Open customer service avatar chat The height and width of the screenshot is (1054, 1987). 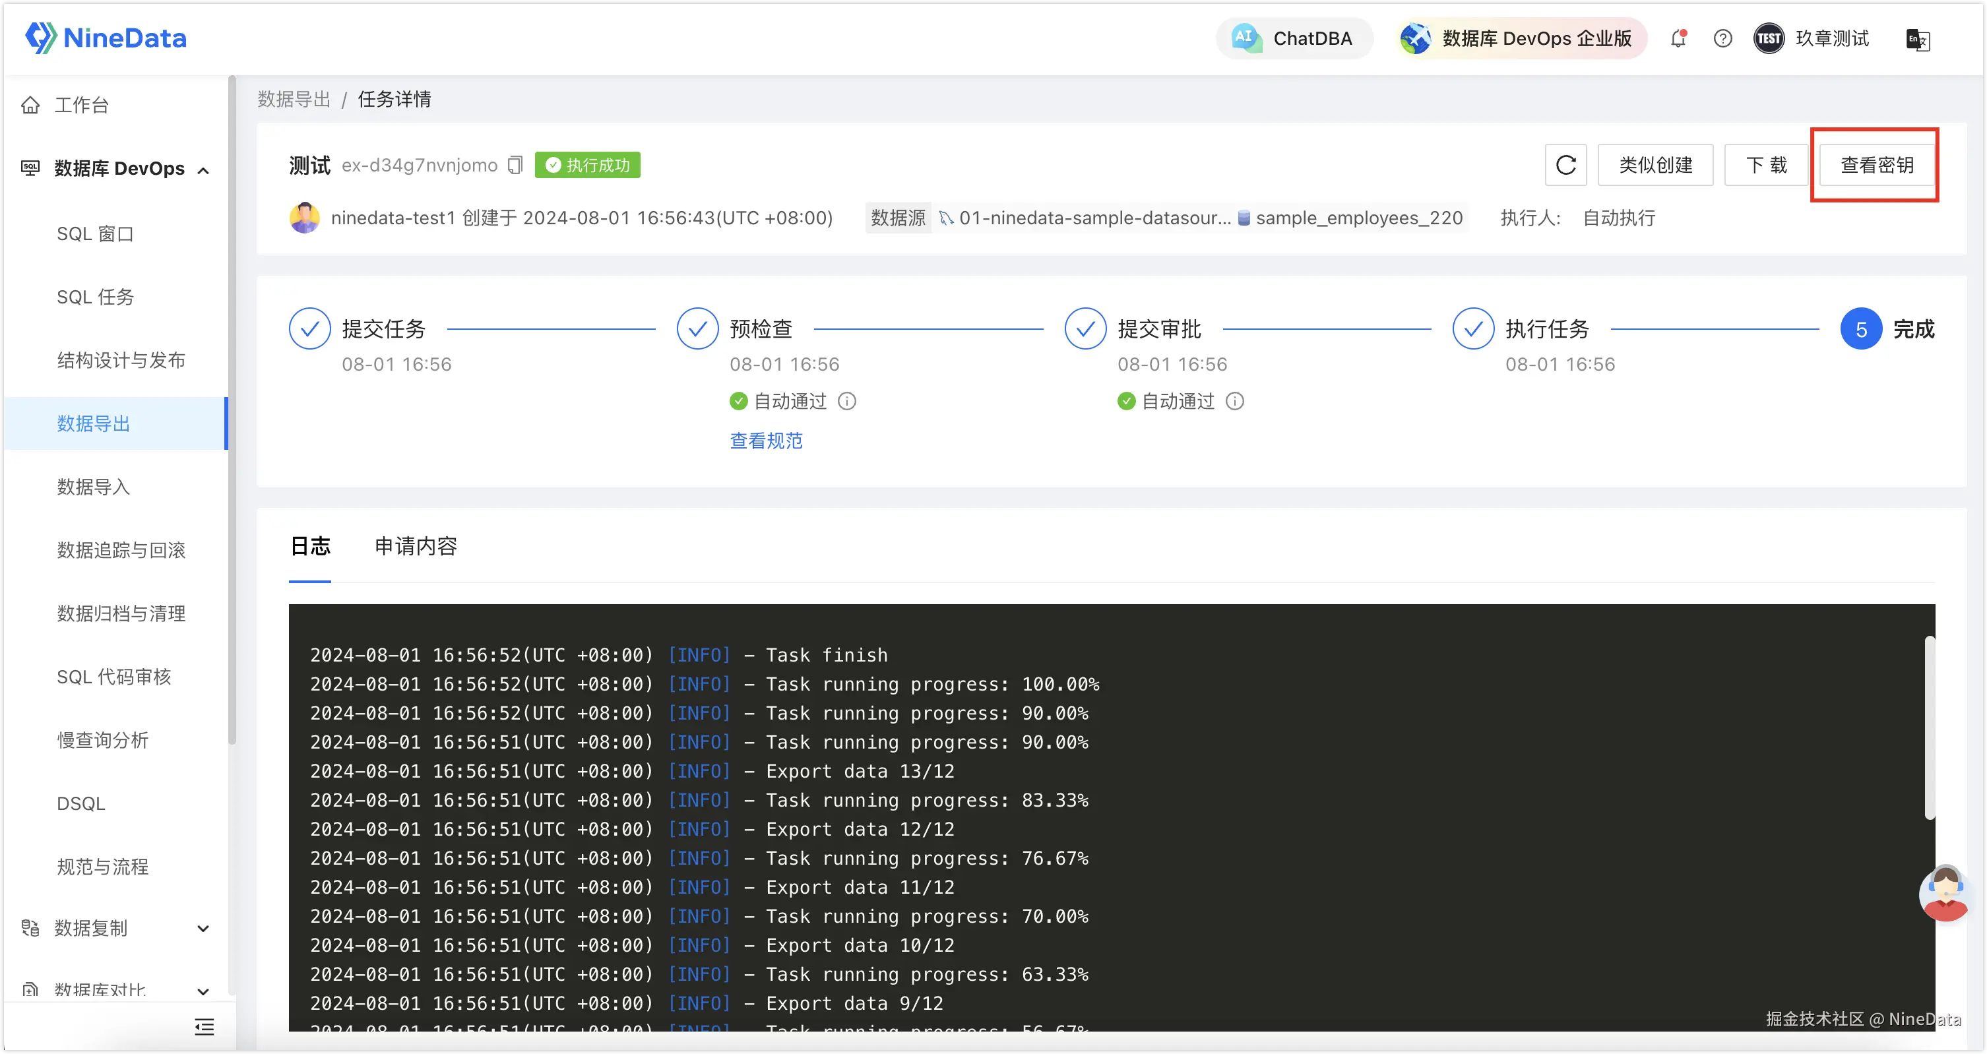point(1945,893)
